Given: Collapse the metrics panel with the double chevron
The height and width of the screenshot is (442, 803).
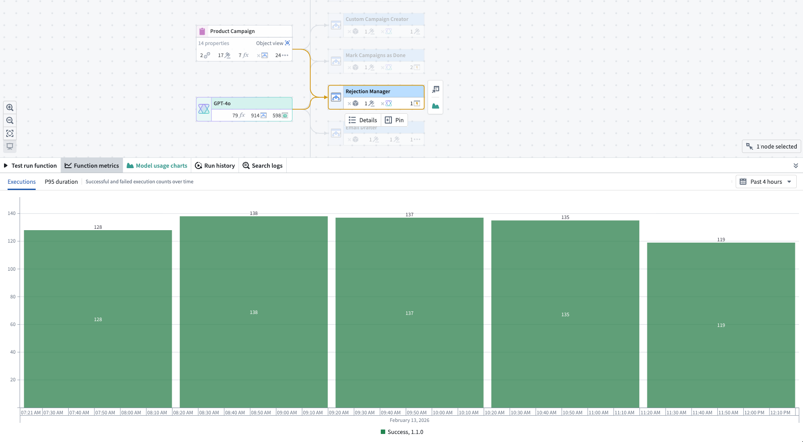Looking at the screenshot, I should coord(796,165).
